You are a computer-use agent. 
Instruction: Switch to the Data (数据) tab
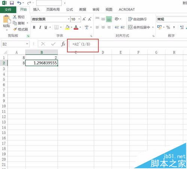pos(83,9)
